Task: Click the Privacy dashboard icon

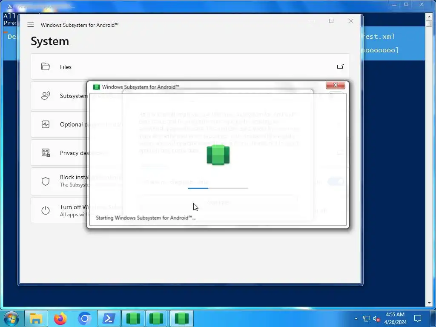Action: click(x=46, y=153)
